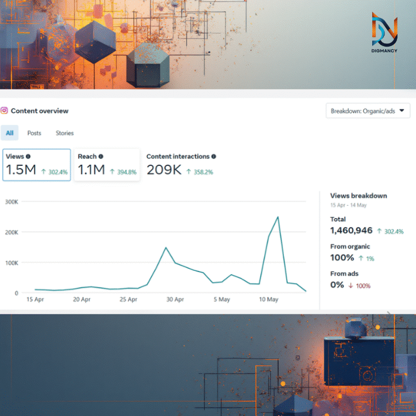This screenshot has width=416, height=416.
Task: Click the Digmancy logo
Action: [385, 33]
